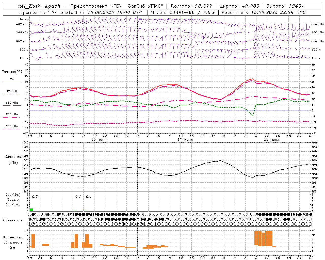325x260 pixels.
Task: Click the station name rAl_Kosh-Agach in header
Action: (39, 6)
